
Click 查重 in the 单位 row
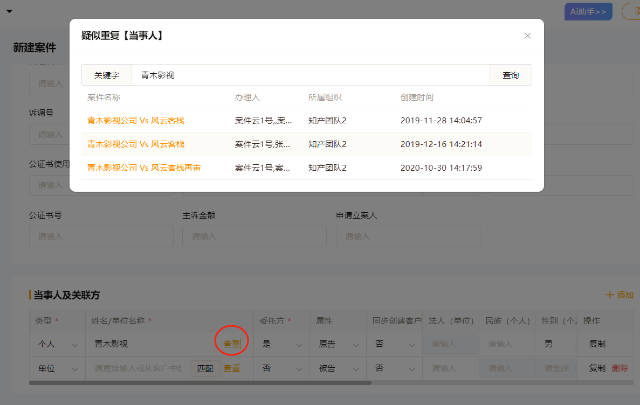point(232,368)
